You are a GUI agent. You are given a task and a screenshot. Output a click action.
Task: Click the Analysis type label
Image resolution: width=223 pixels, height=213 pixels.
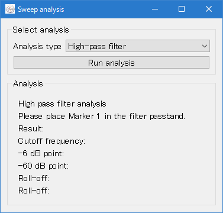pos(37,47)
